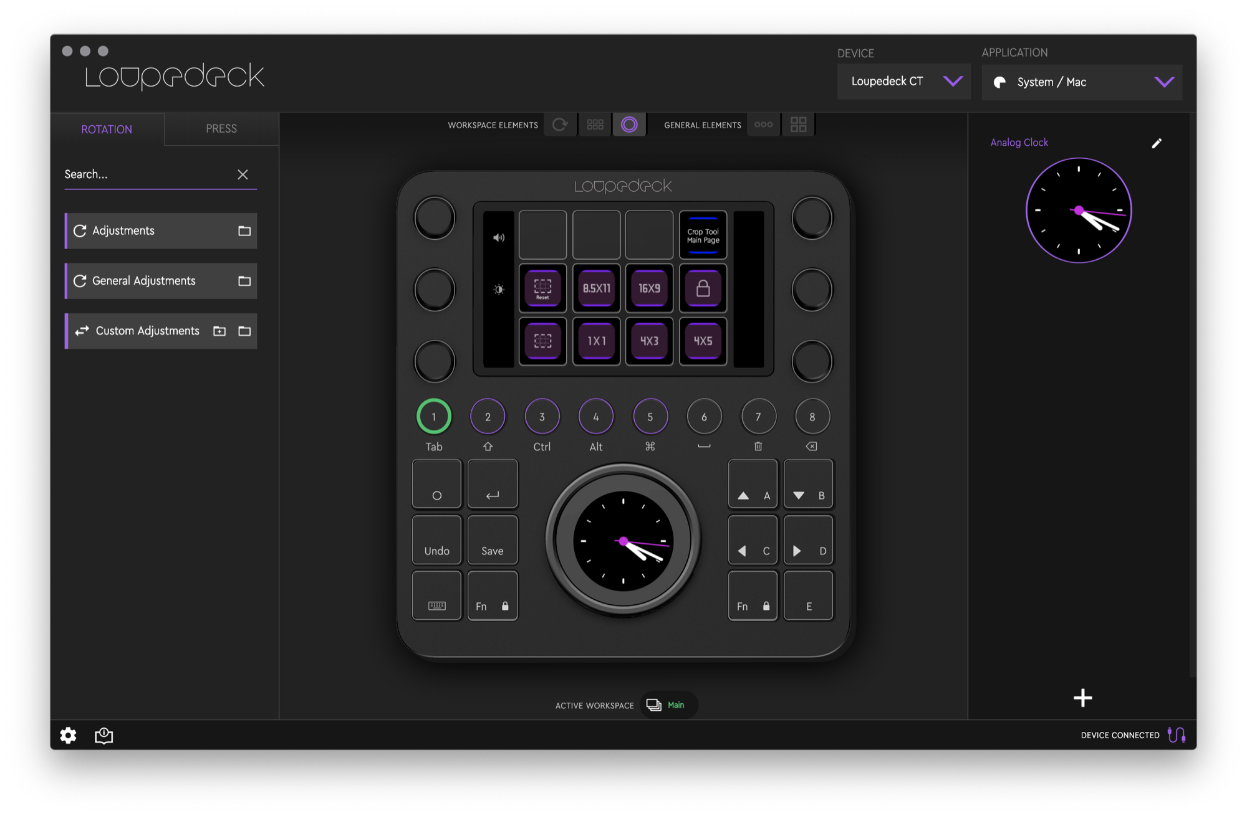Screen dimensions: 1247x816
Task: Toggle the right Fn lock key
Action: [x=753, y=596]
